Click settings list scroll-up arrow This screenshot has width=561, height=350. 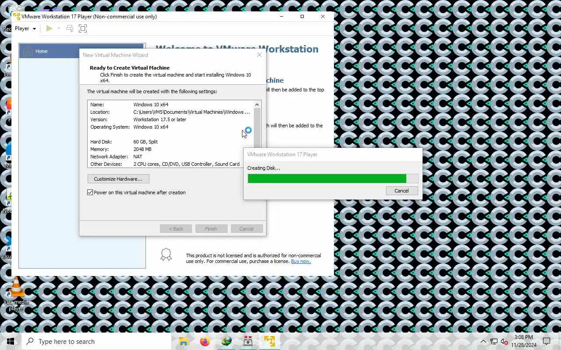click(x=257, y=105)
